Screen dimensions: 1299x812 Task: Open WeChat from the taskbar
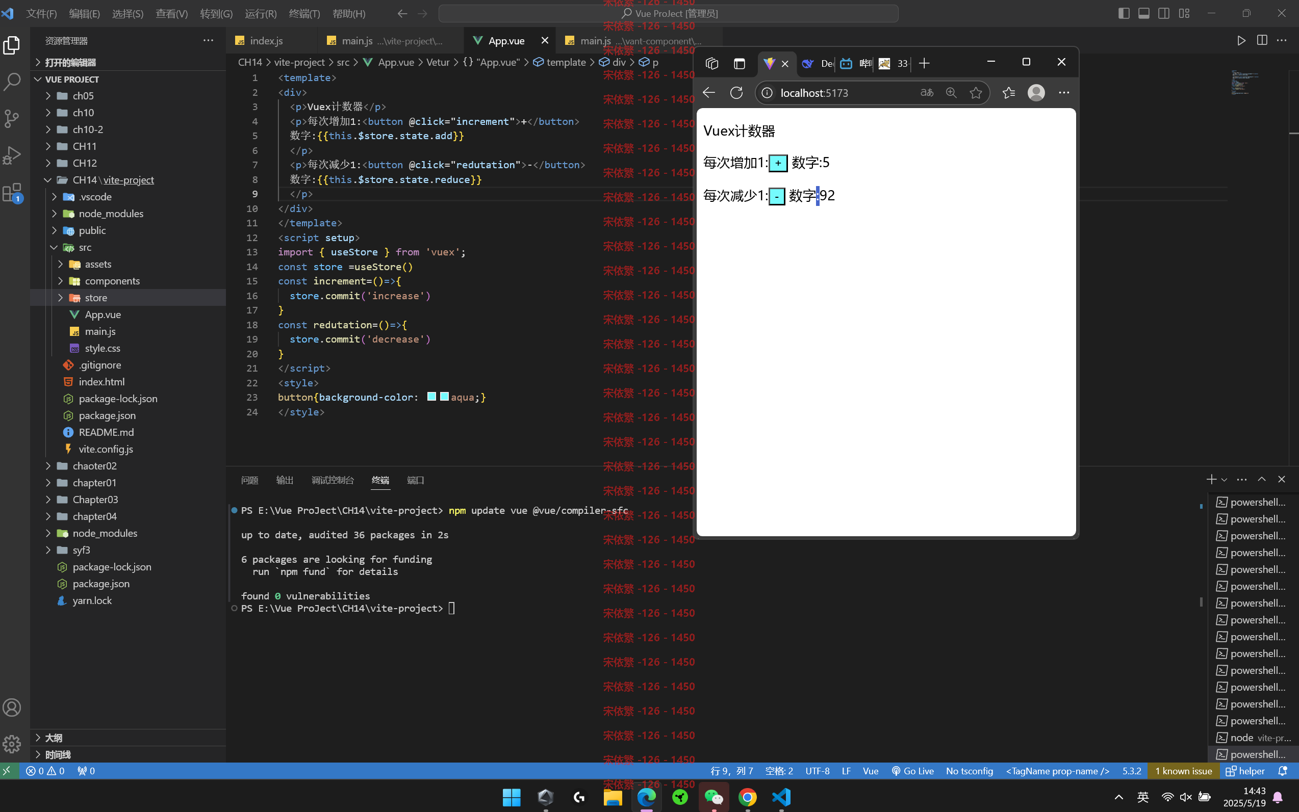714,797
